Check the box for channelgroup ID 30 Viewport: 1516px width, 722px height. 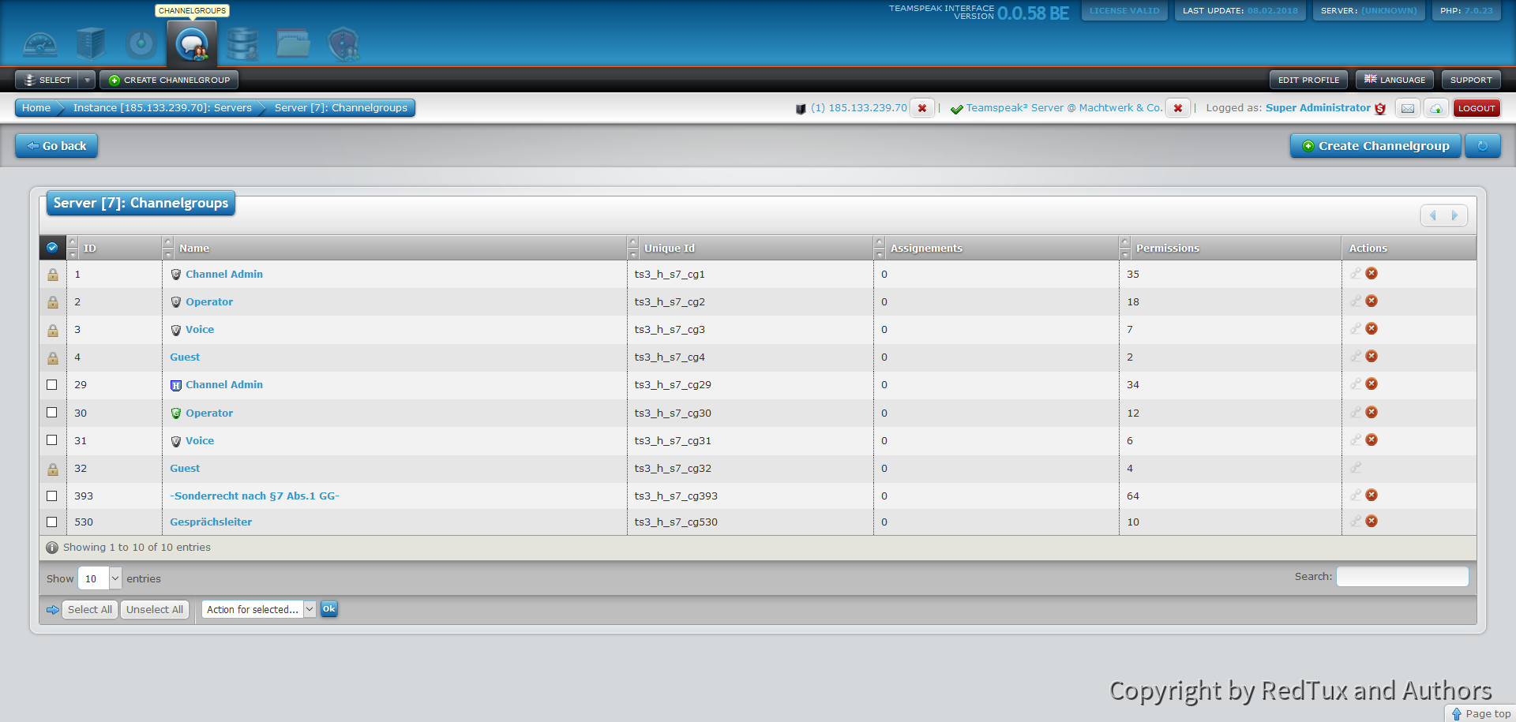click(52, 412)
